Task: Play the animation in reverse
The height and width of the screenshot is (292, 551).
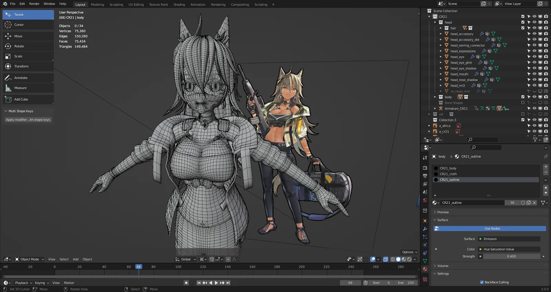Action: (210, 283)
